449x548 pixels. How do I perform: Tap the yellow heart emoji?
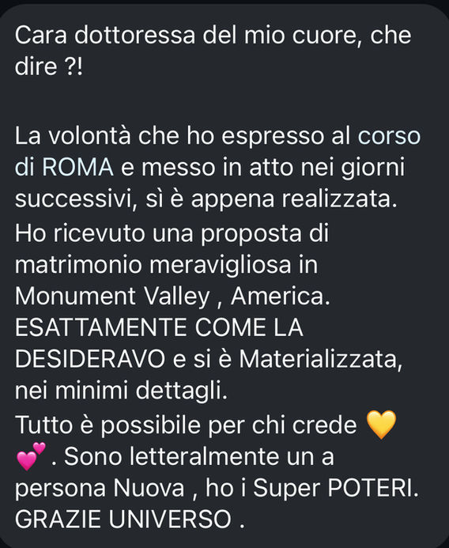381,425
